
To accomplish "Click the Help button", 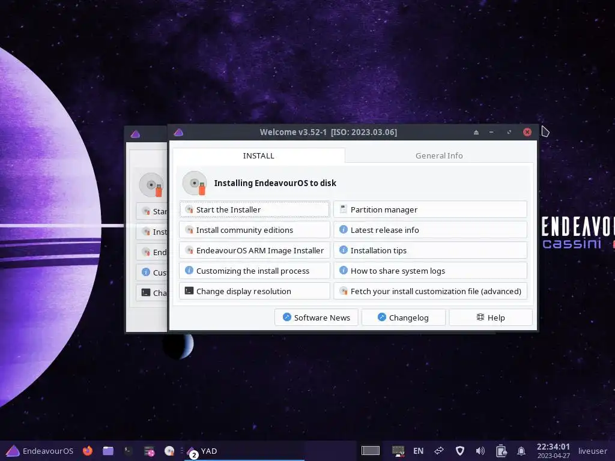I will [x=491, y=318].
